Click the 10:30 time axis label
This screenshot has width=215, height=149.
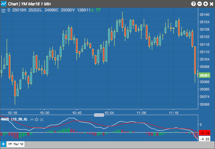(45, 113)
